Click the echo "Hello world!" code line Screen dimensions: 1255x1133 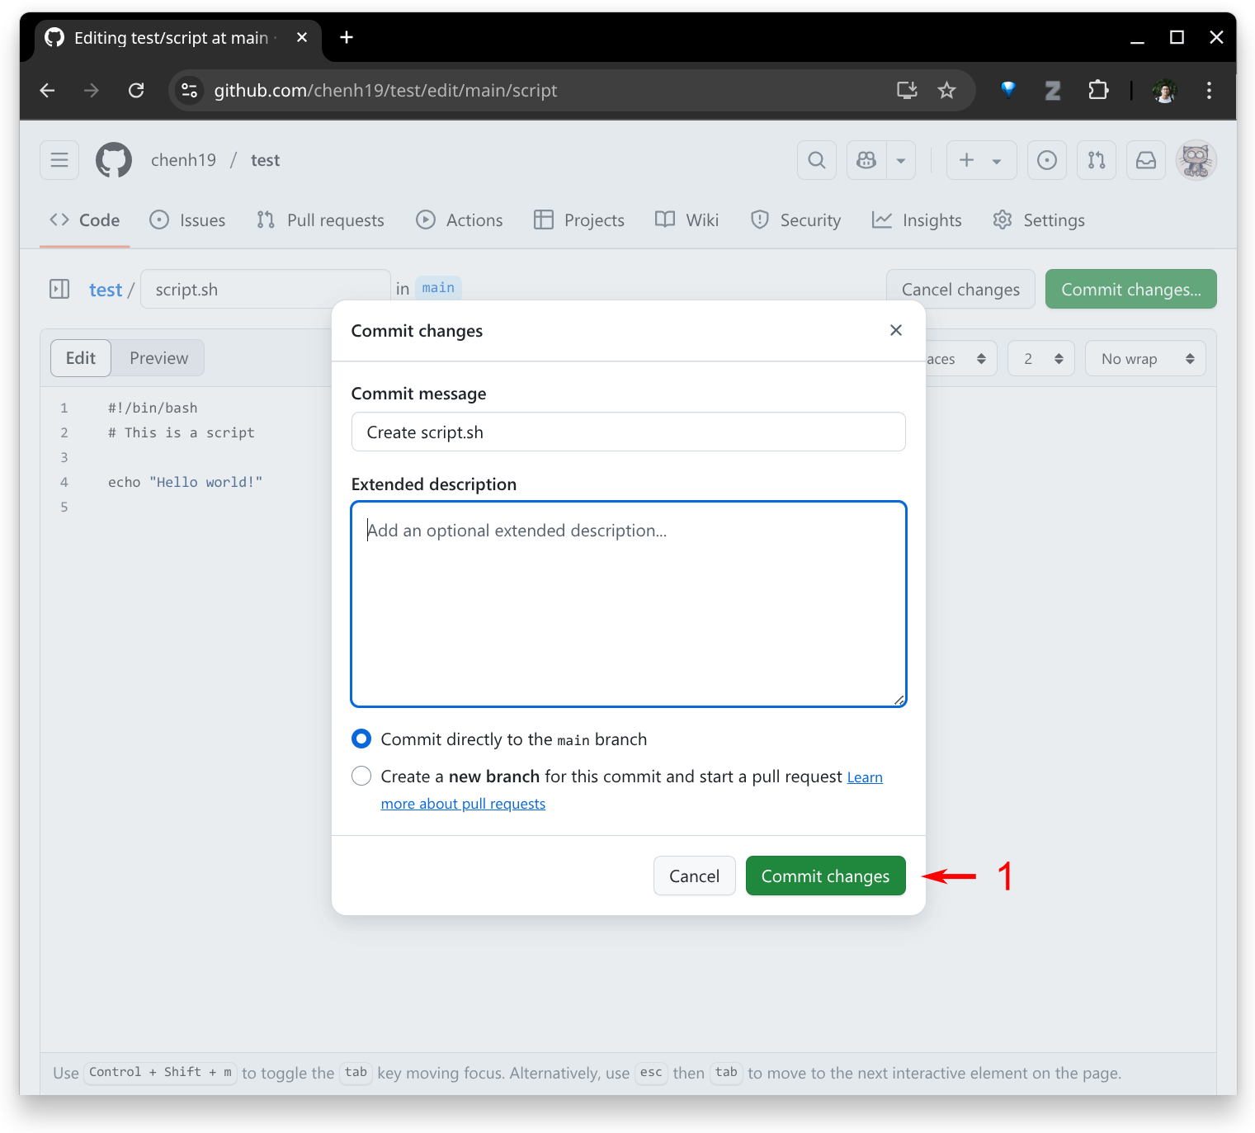click(186, 482)
